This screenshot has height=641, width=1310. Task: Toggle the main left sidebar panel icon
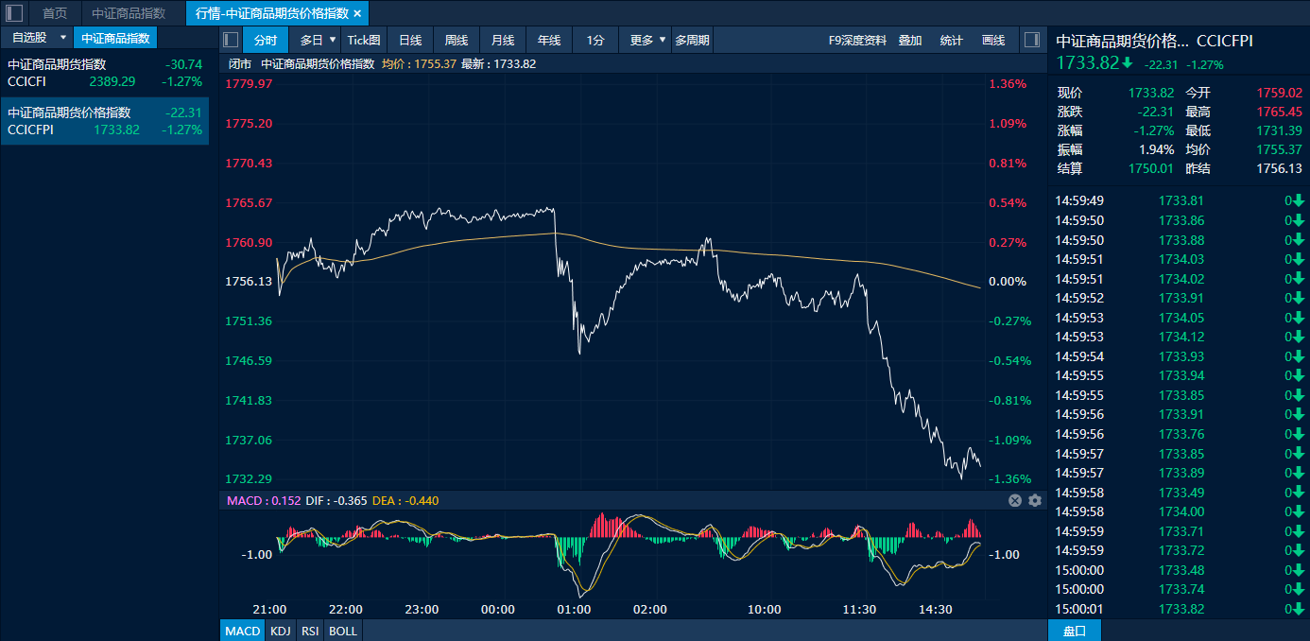14,13
